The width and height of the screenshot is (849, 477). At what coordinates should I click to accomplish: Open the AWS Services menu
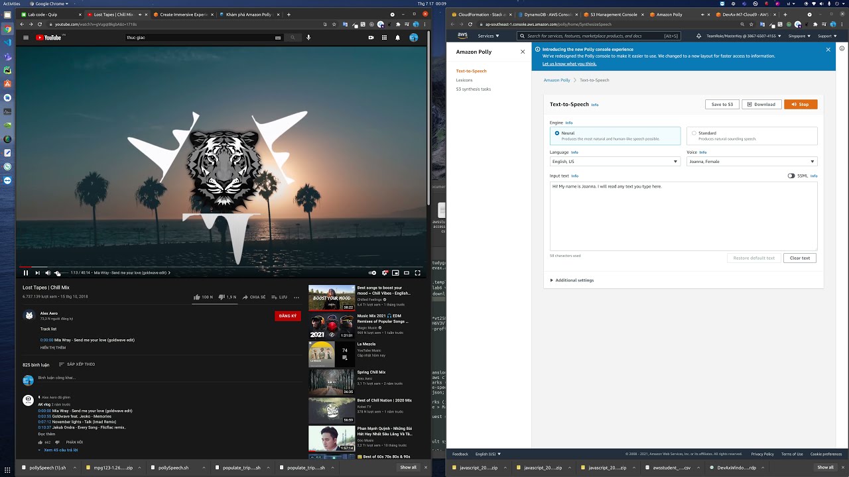click(x=488, y=36)
